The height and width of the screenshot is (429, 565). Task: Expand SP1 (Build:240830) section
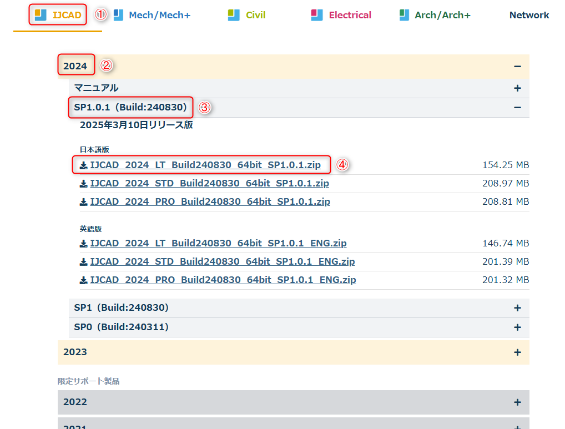pyautogui.click(x=299, y=308)
